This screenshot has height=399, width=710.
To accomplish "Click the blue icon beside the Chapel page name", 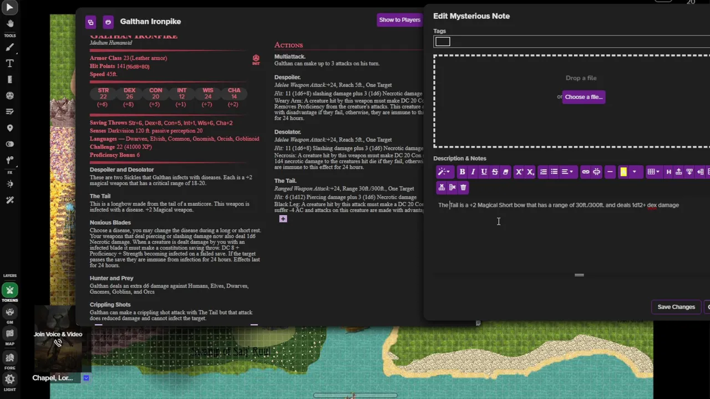I will (x=86, y=378).
